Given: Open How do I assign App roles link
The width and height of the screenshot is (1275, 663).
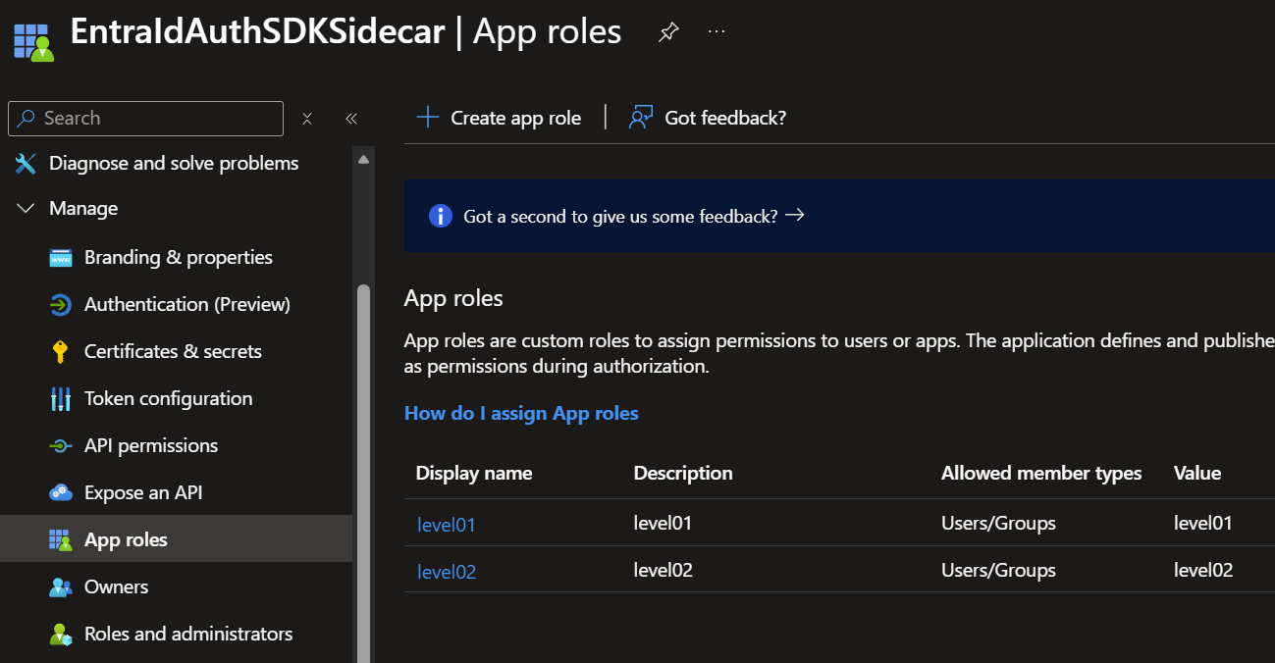Looking at the screenshot, I should coord(521,413).
